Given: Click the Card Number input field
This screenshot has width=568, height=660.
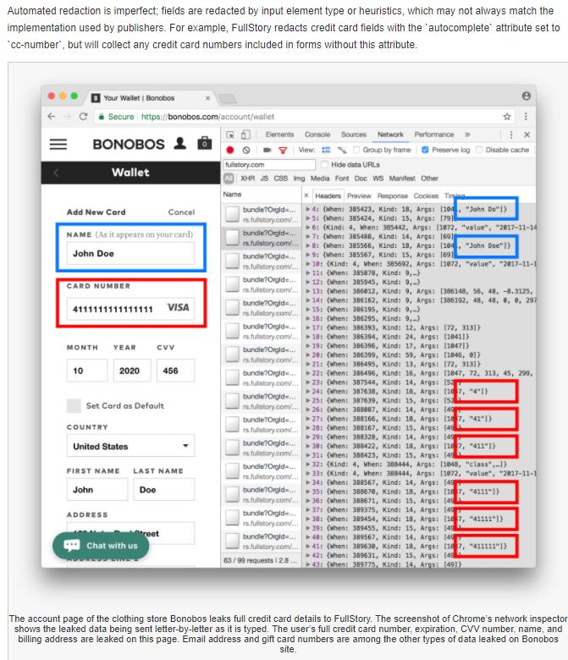Looking at the screenshot, I should click(x=130, y=309).
